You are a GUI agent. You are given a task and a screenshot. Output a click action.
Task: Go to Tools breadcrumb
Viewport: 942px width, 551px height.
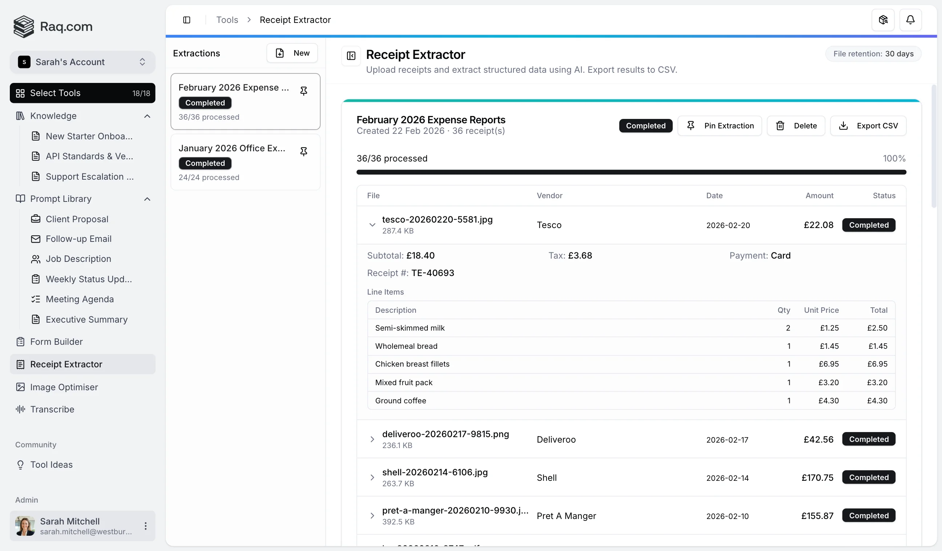pos(227,20)
